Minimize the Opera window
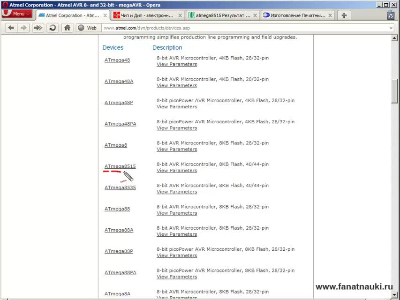This screenshot has height=300, width=400. tap(379, 5)
